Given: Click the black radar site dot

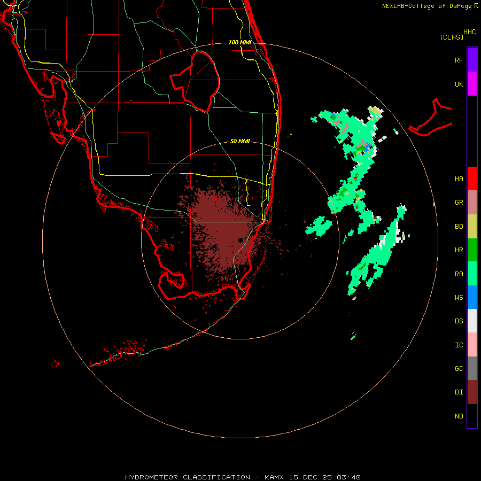Looking at the screenshot, I should pyautogui.click(x=240, y=240).
